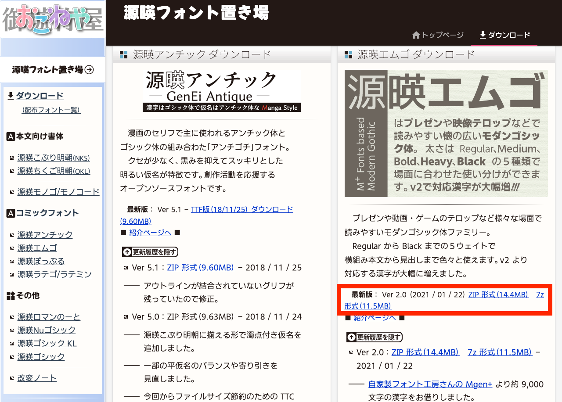Image resolution: width=562 pixels, height=402 pixels.
Task: Click up-arrow icon in right 更新履歴を隠す button
Action: click(352, 337)
